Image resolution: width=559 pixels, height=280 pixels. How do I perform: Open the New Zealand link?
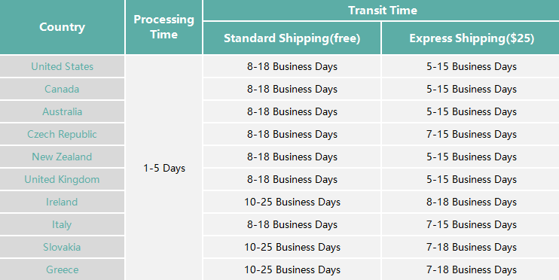tap(62, 157)
